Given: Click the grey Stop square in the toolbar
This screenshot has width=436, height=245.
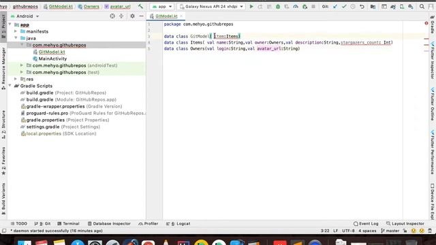Looking at the screenshot, I should click(313, 6).
